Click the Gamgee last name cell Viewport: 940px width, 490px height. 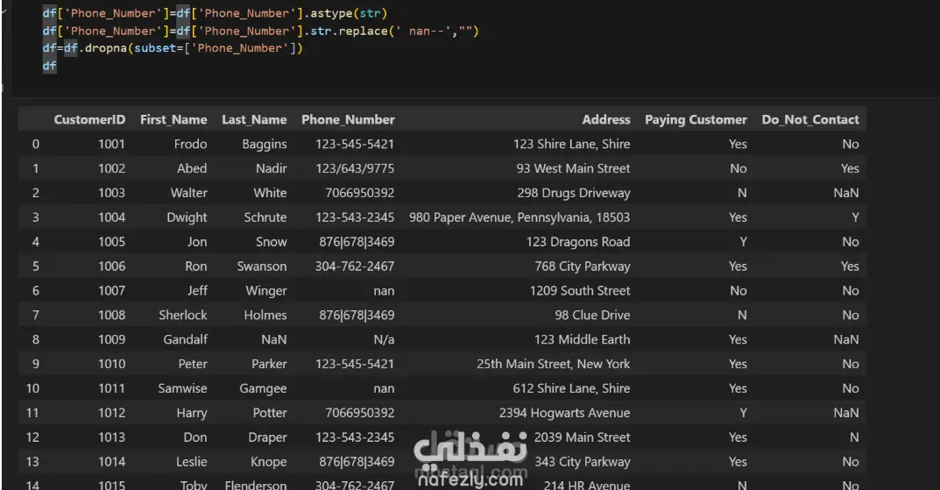click(x=263, y=388)
